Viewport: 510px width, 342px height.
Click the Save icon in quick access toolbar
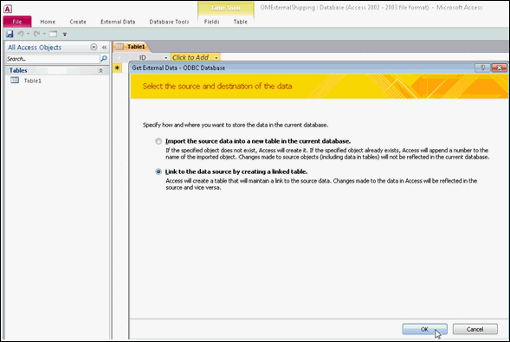[x=10, y=34]
